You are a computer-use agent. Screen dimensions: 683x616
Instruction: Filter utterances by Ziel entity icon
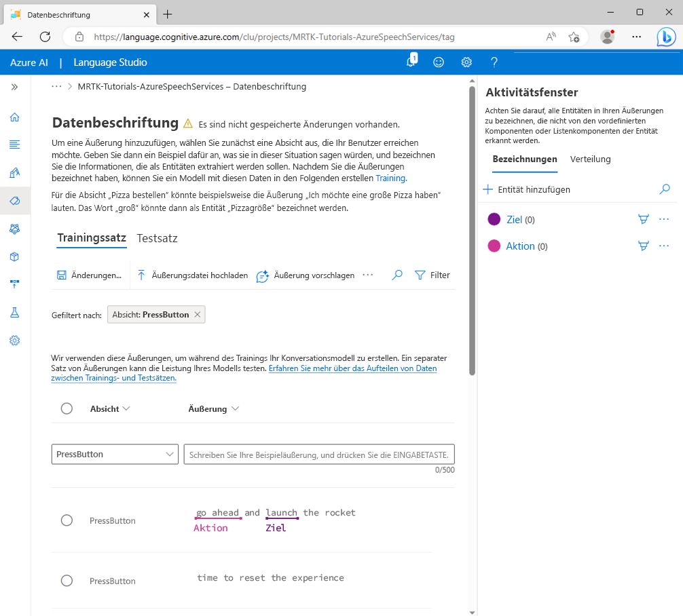[x=644, y=219]
